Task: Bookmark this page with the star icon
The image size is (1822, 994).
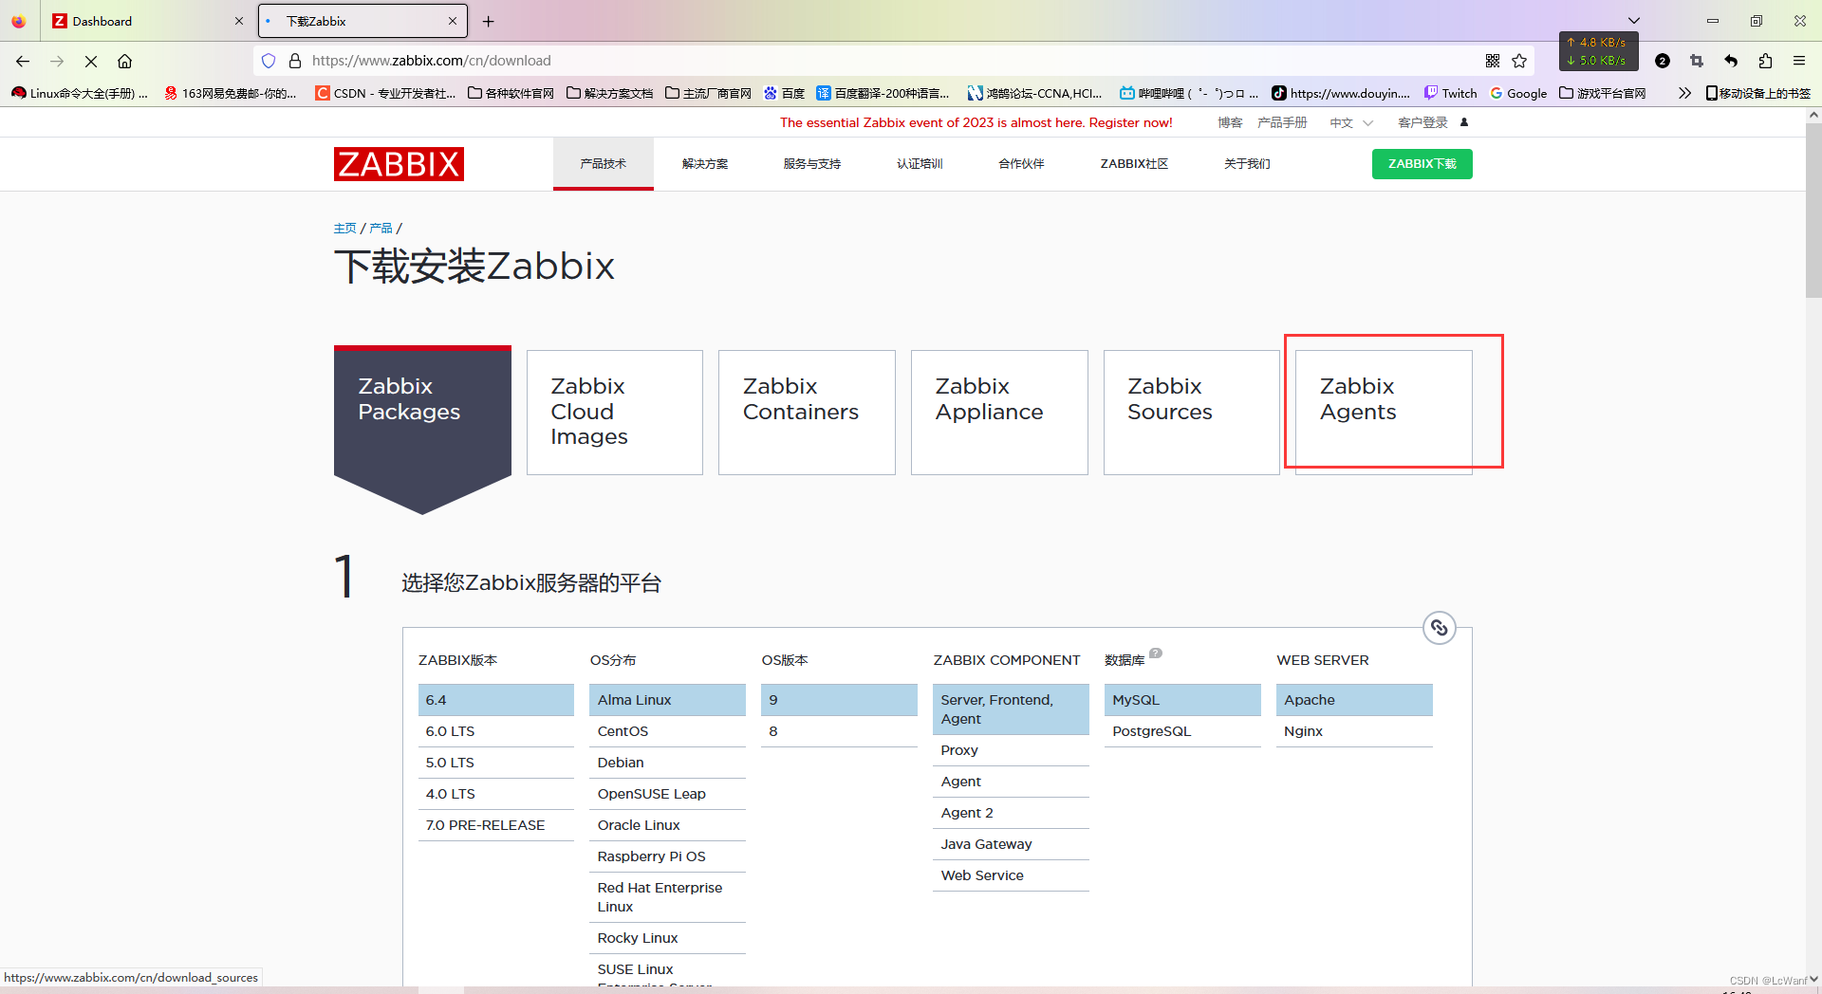Action: (x=1519, y=61)
